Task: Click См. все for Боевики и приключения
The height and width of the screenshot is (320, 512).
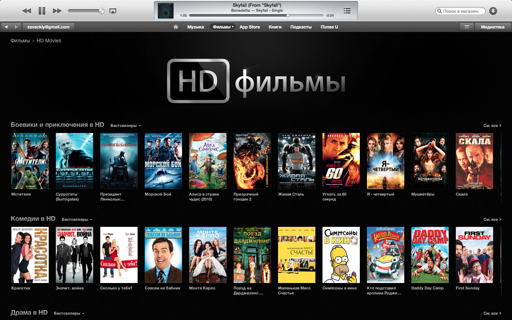Action: [x=492, y=126]
